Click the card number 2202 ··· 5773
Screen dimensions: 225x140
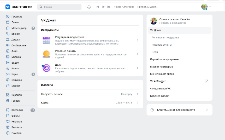(x=124, y=103)
